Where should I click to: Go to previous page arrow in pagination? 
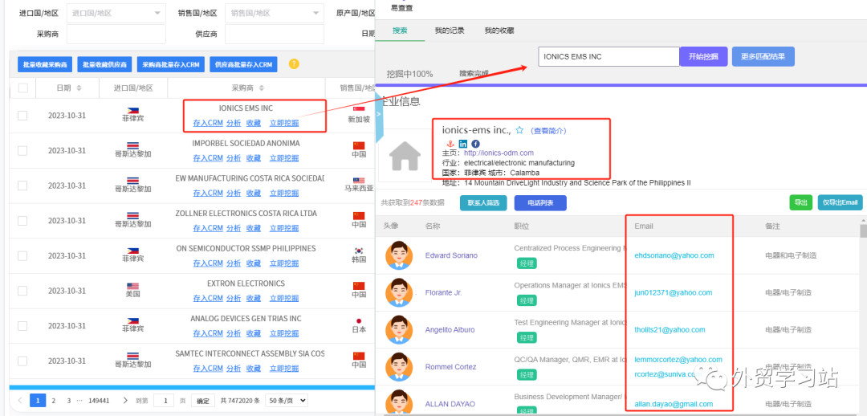[20, 401]
